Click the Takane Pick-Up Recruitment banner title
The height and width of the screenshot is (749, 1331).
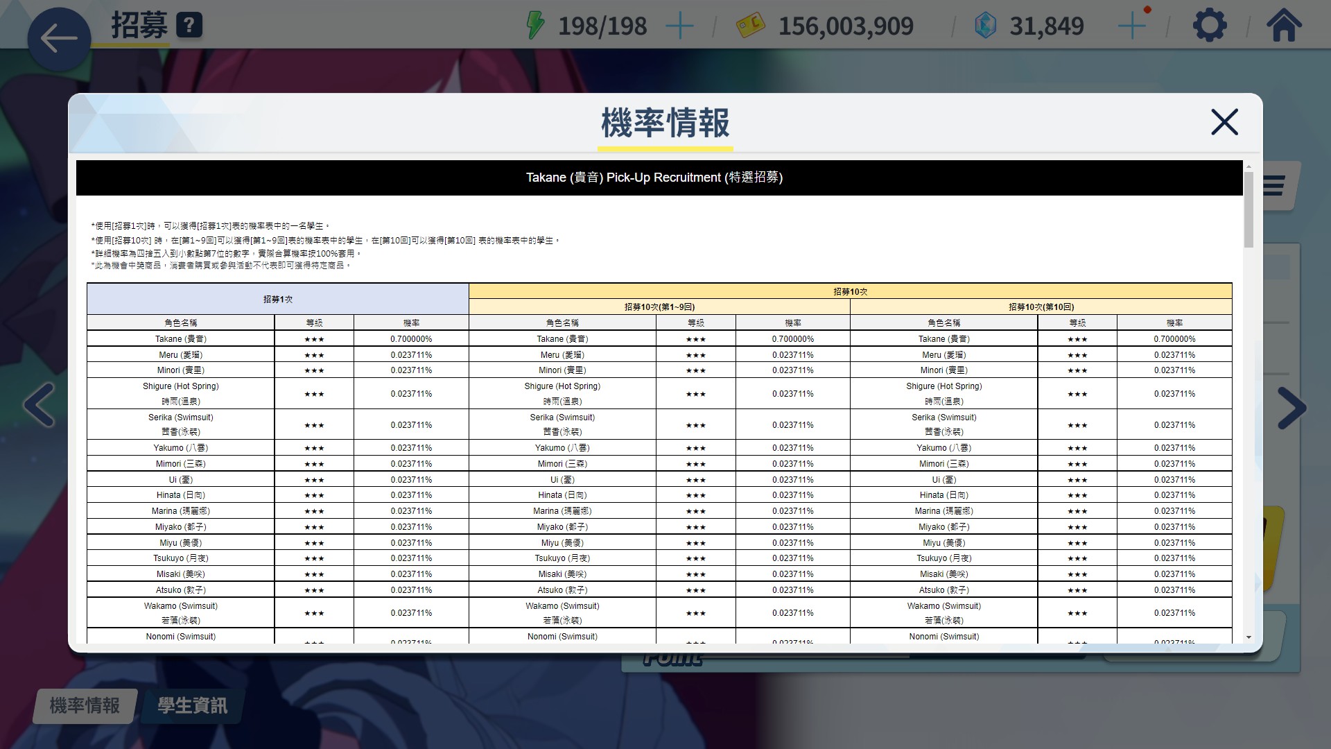coord(654,178)
